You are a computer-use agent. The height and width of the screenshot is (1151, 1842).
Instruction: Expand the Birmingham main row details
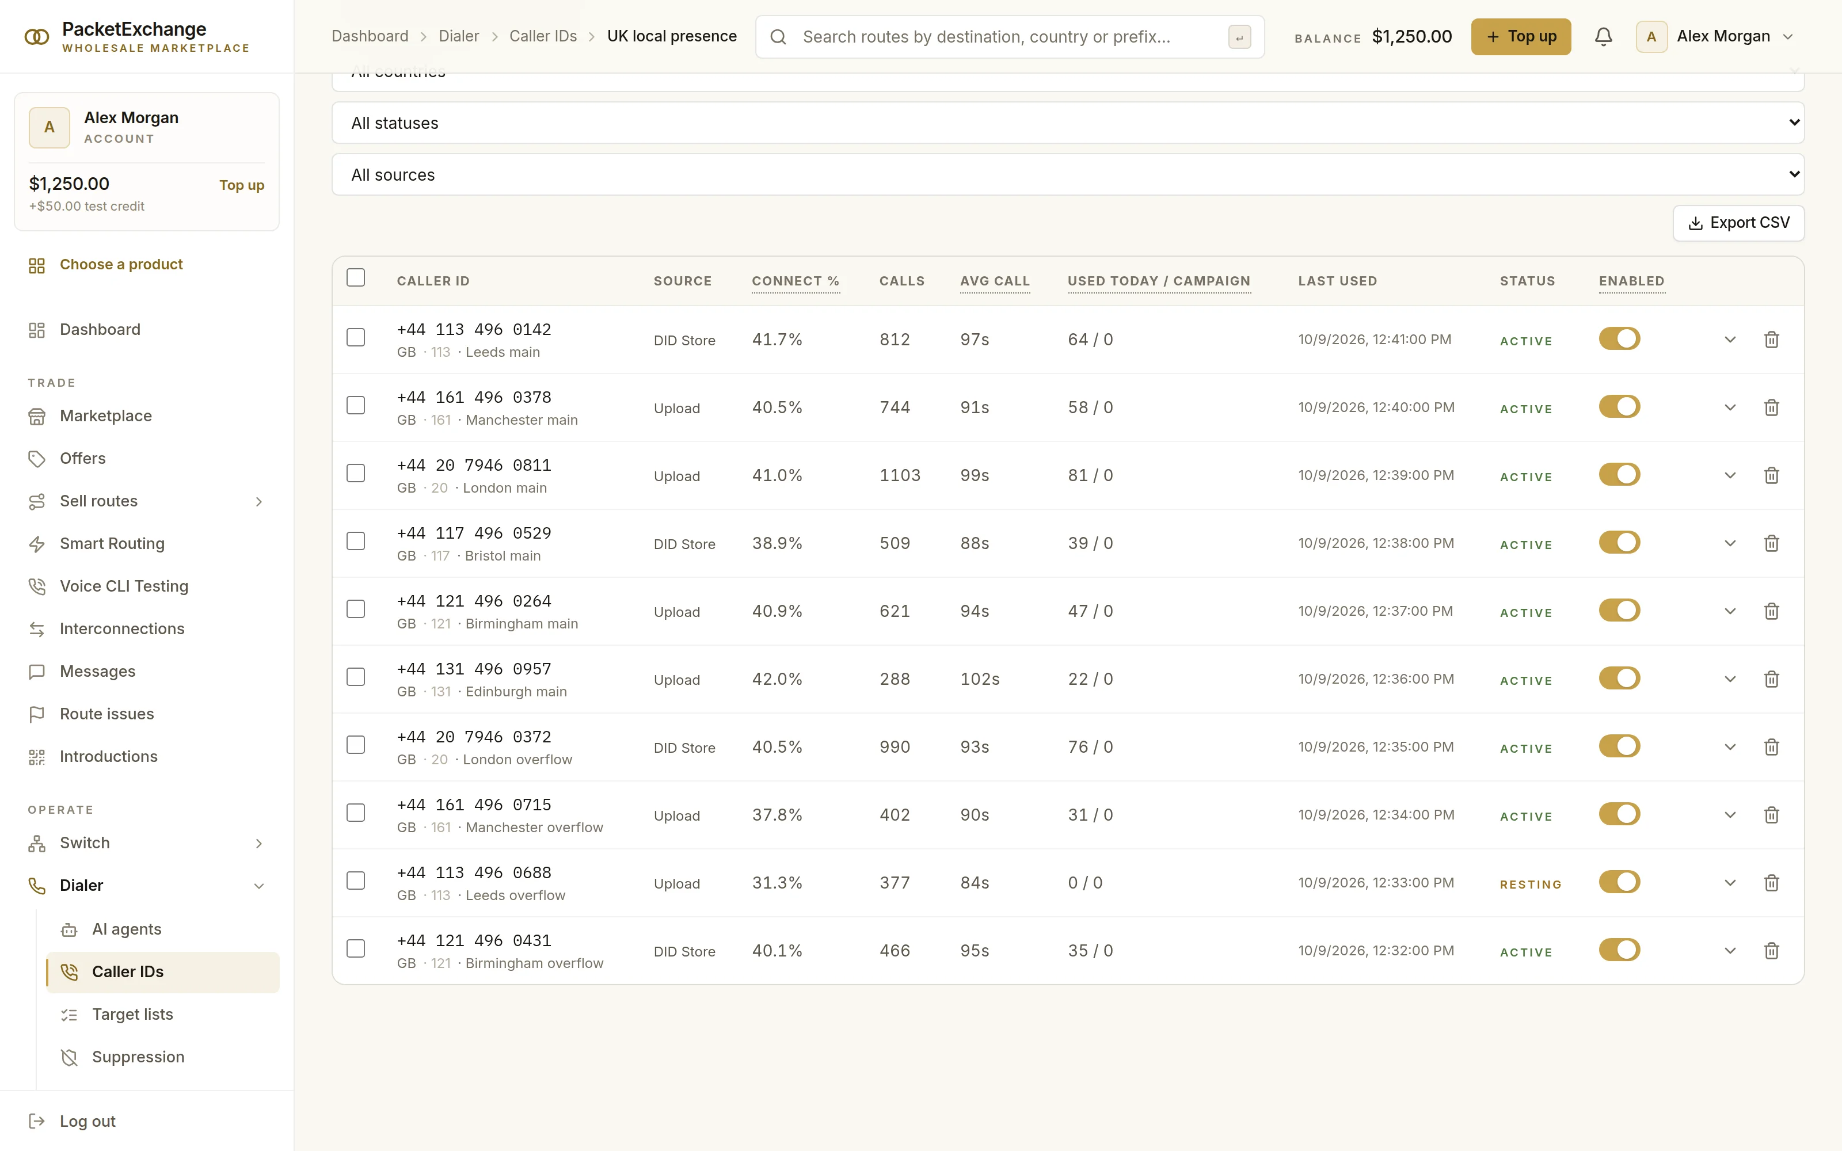1729,611
